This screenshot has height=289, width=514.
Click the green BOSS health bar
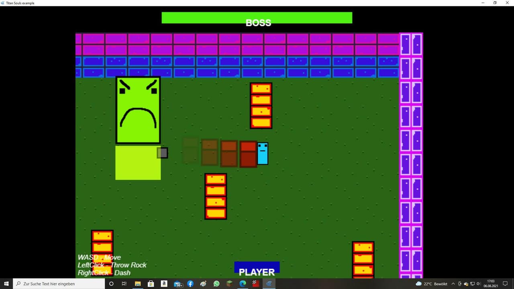point(257,18)
